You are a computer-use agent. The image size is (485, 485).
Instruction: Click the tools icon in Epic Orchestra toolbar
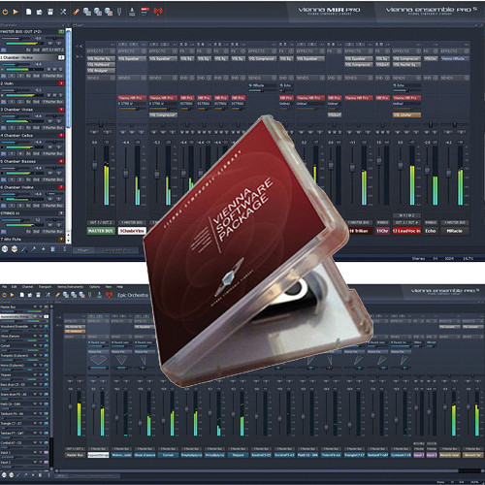tap(48, 295)
